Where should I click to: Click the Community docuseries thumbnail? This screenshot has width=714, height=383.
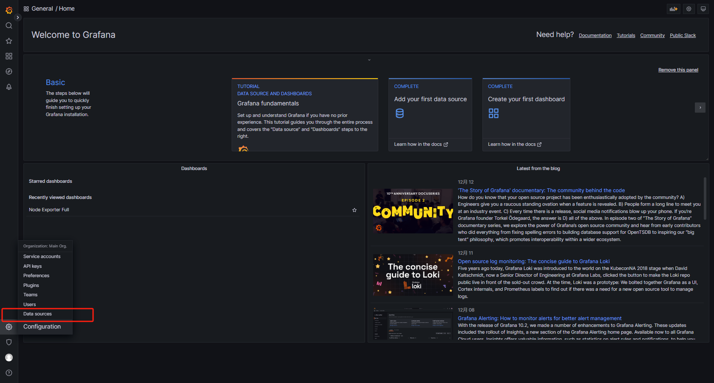[x=413, y=211]
